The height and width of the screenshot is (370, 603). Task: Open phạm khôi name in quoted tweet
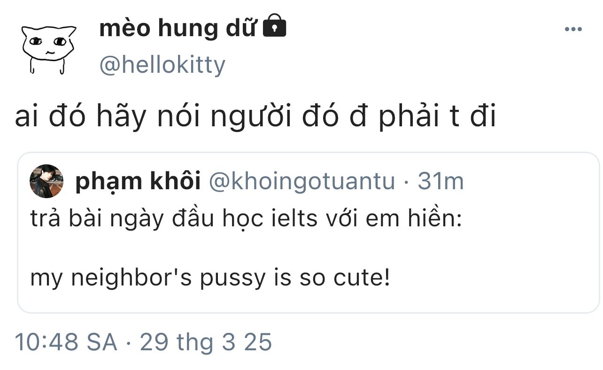tap(138, 182)
